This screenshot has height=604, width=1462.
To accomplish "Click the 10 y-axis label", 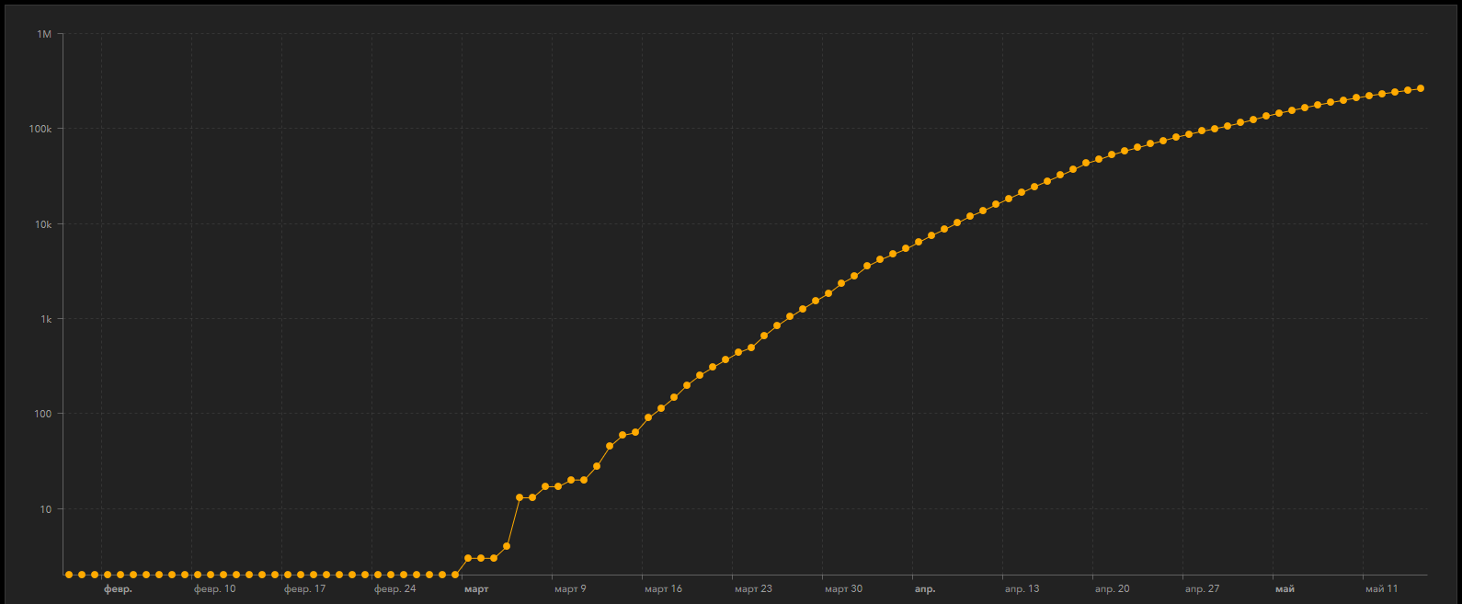I will tap(46, 509).
